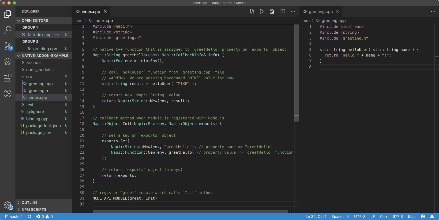Show errors and warnings count in status bar
Screen dimensions: 439x220
coord(44,217)
